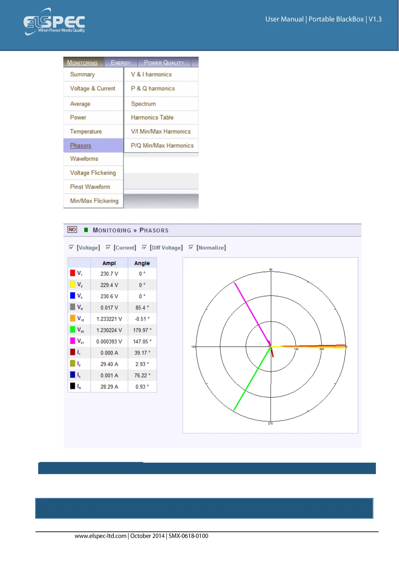Choose Harmonics Table menu item

point(152,117)
